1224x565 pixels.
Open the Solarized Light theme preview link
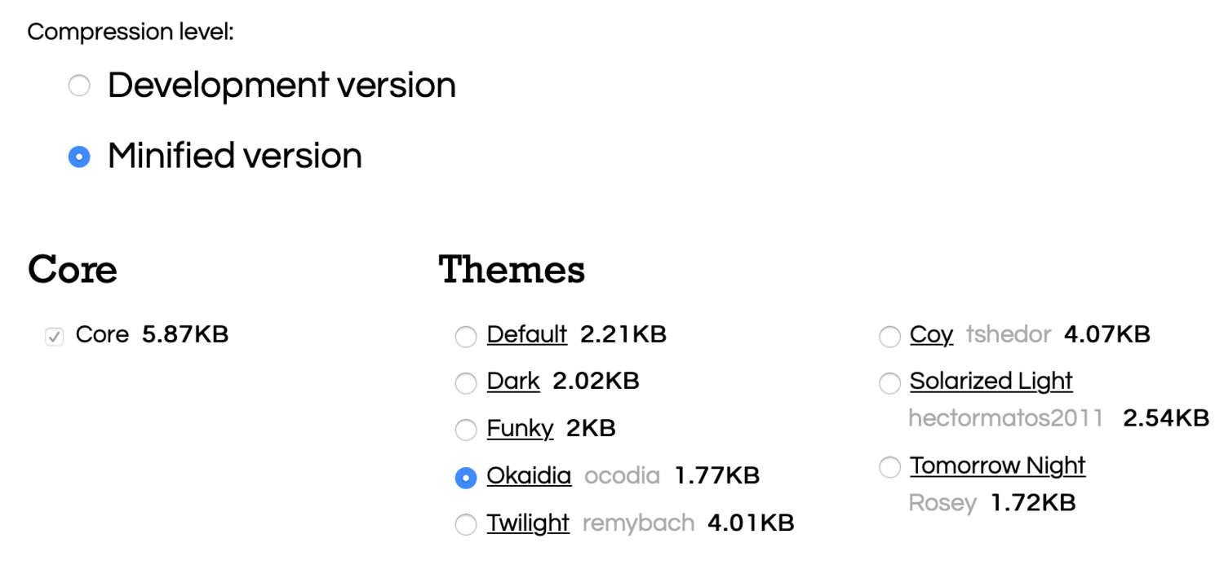(x=991, y=381)
